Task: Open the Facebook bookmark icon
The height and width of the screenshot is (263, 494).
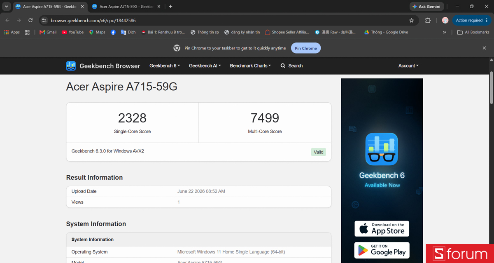Action: click(x=113, y=32)
